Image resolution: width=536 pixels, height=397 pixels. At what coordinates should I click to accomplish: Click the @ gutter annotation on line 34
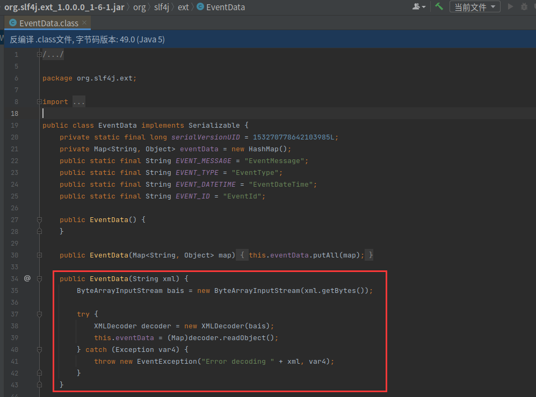coord(27,278)
